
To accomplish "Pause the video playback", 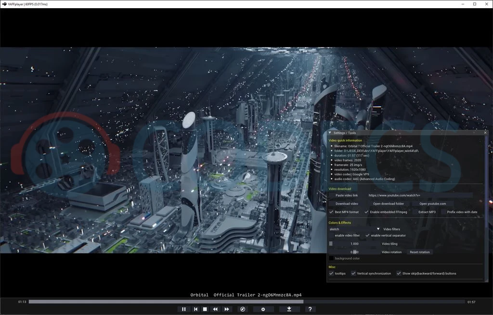I will 184,309.
